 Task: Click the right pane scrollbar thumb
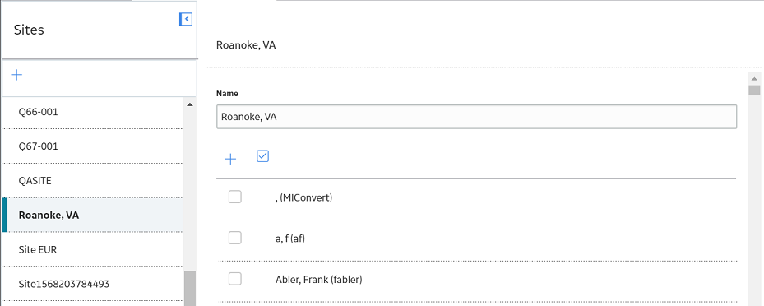click(x=754, y=90)
